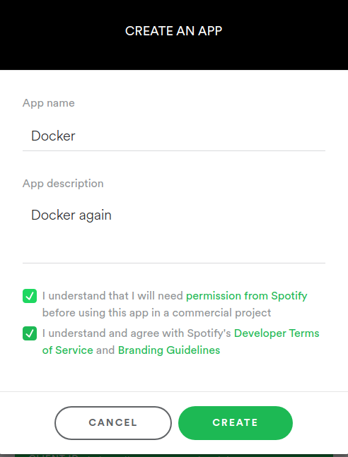This screenshot has height=457, width=348.
Task: Click the App description field with Docker again
Action: [174, 232]
